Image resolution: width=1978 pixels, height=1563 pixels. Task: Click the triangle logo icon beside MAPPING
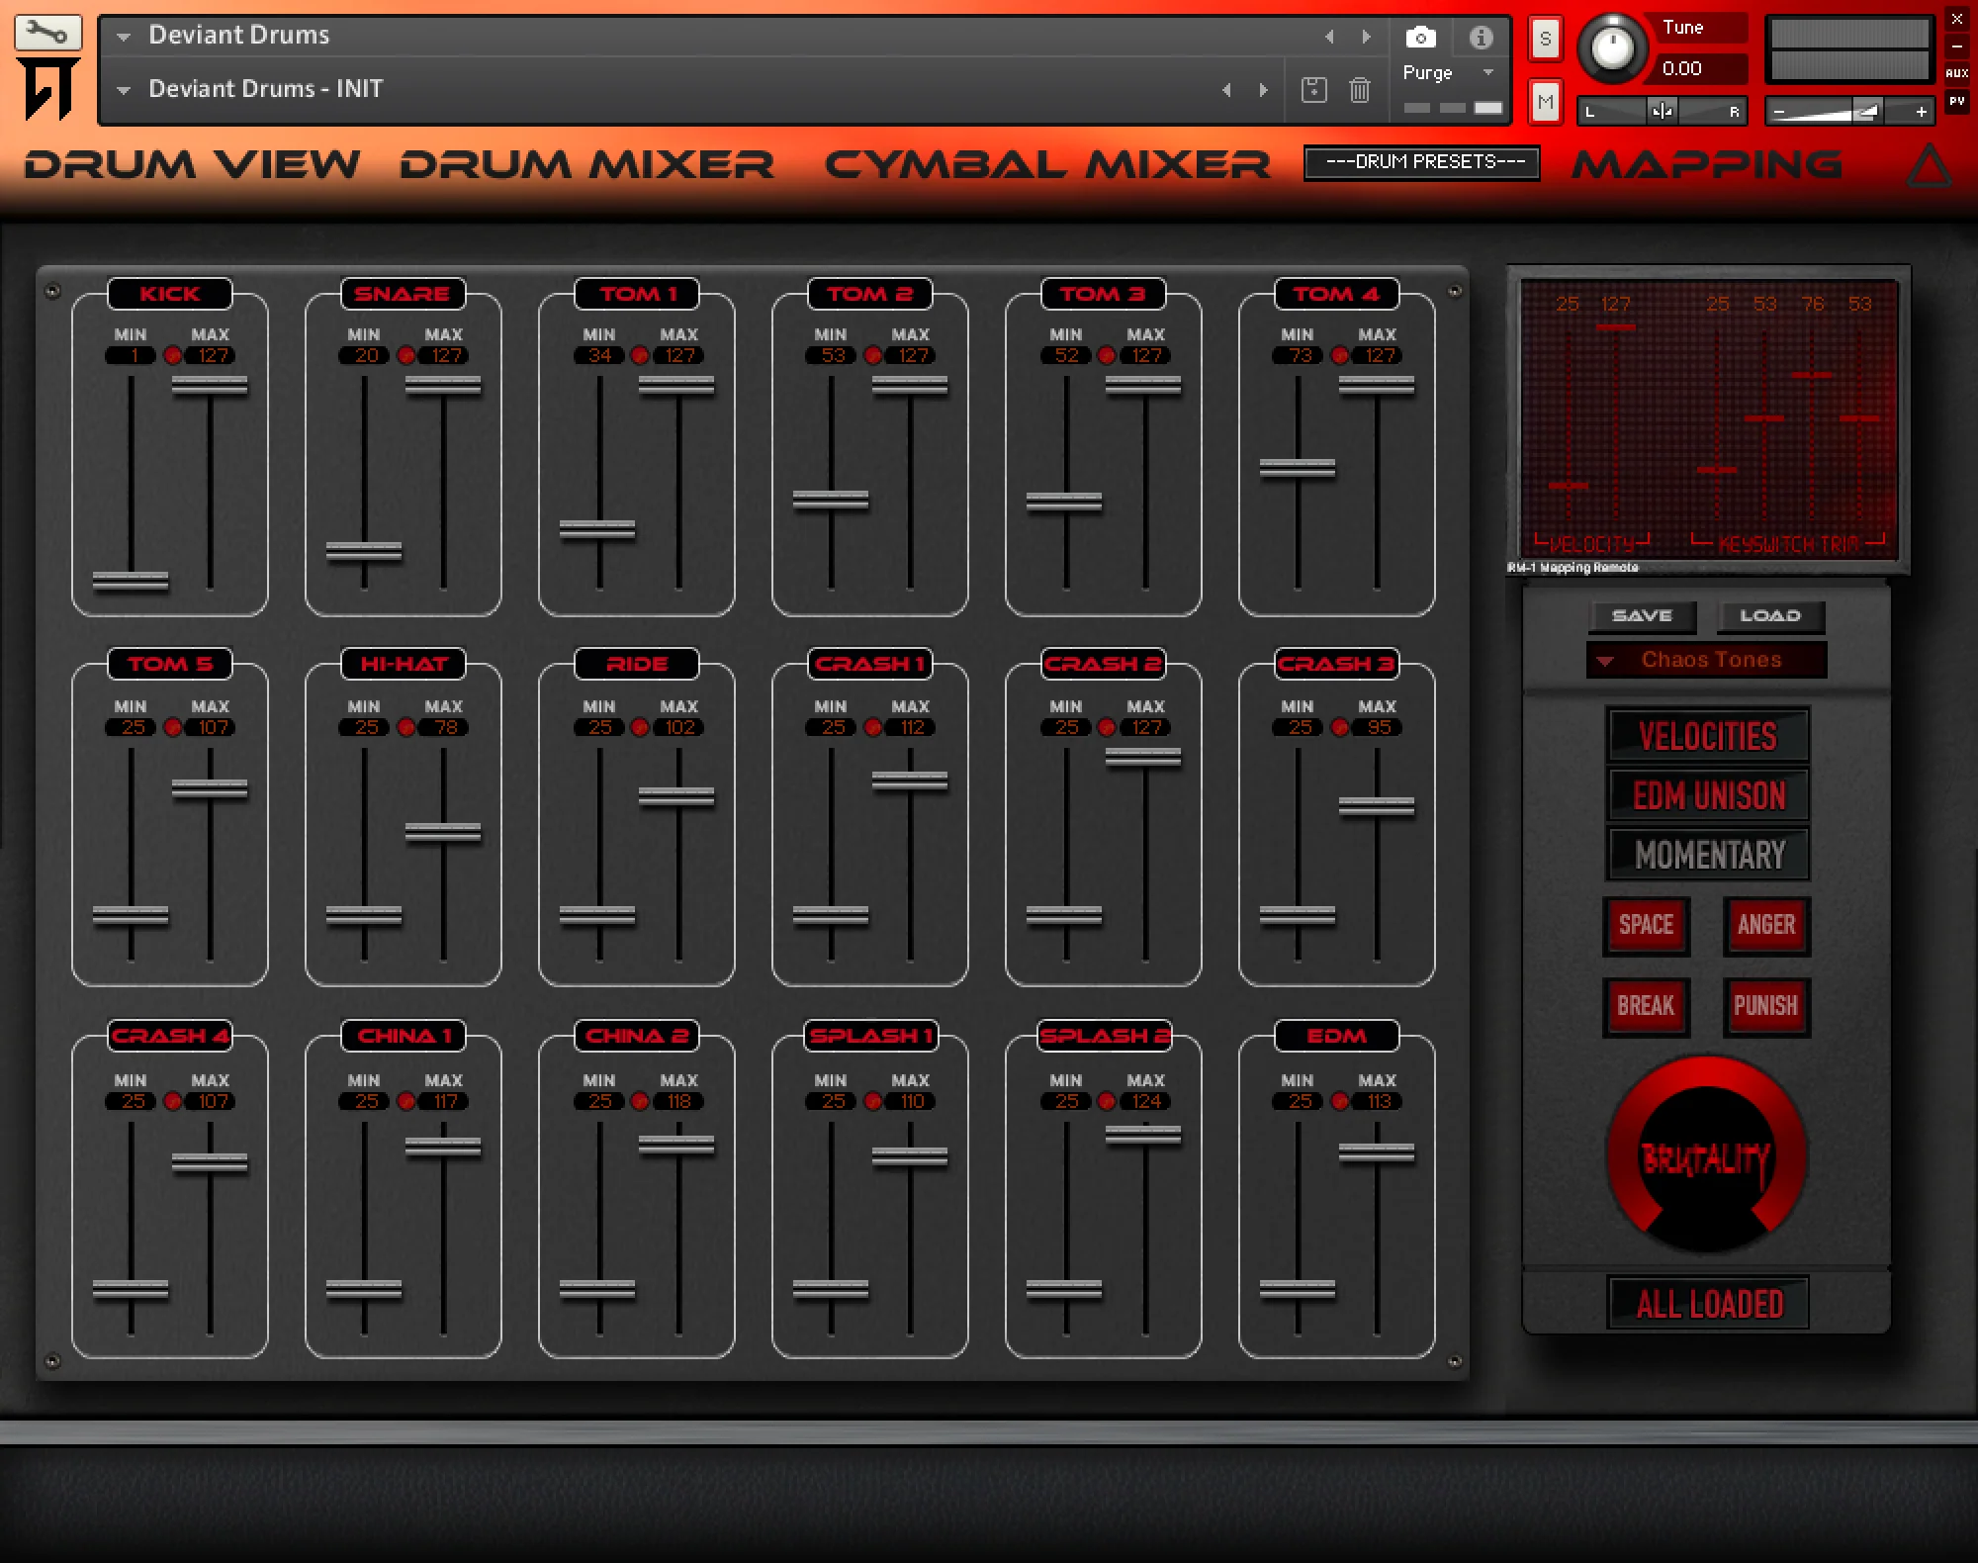pyautogui.click(x=1929, y=166)
